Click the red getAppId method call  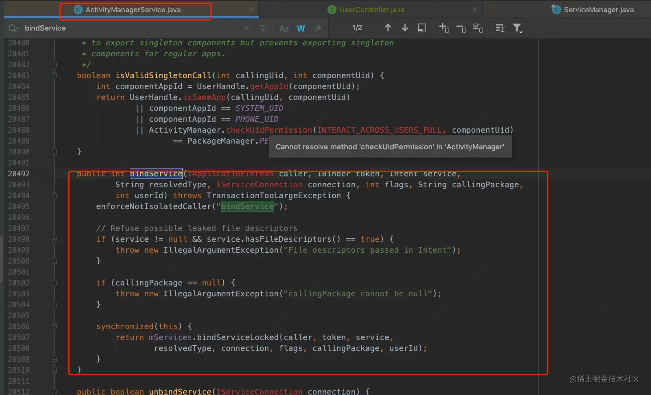tap(269, 86)
